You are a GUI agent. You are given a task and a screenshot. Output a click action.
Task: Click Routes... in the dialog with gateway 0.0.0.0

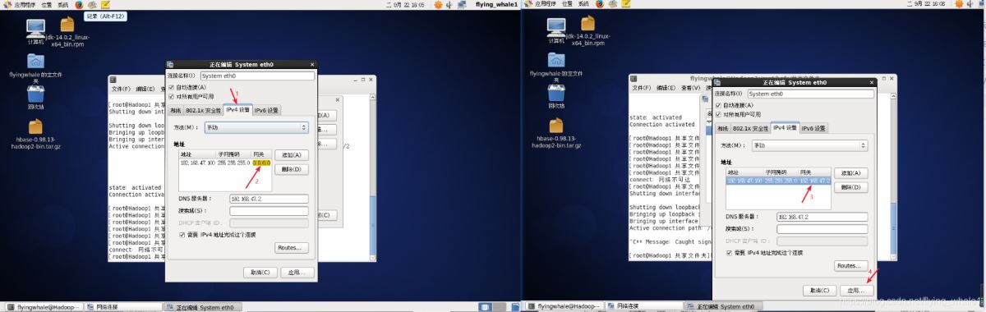click(291, 247)
